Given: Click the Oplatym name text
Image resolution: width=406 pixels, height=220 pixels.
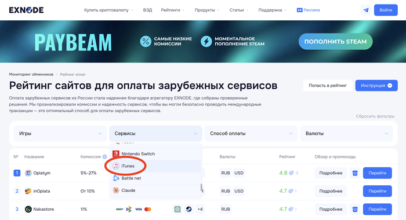Looking at the screenshot, I should (42, 173).
